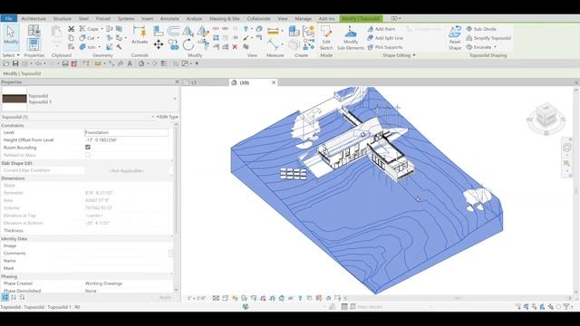Toggle the Related to Mass checkbox
This screenshot has width=580, height=326.
88,155
